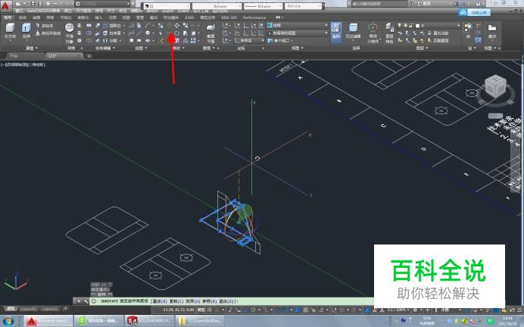Toggle the 模型 model space button in status bar

(x=201, y=310)
